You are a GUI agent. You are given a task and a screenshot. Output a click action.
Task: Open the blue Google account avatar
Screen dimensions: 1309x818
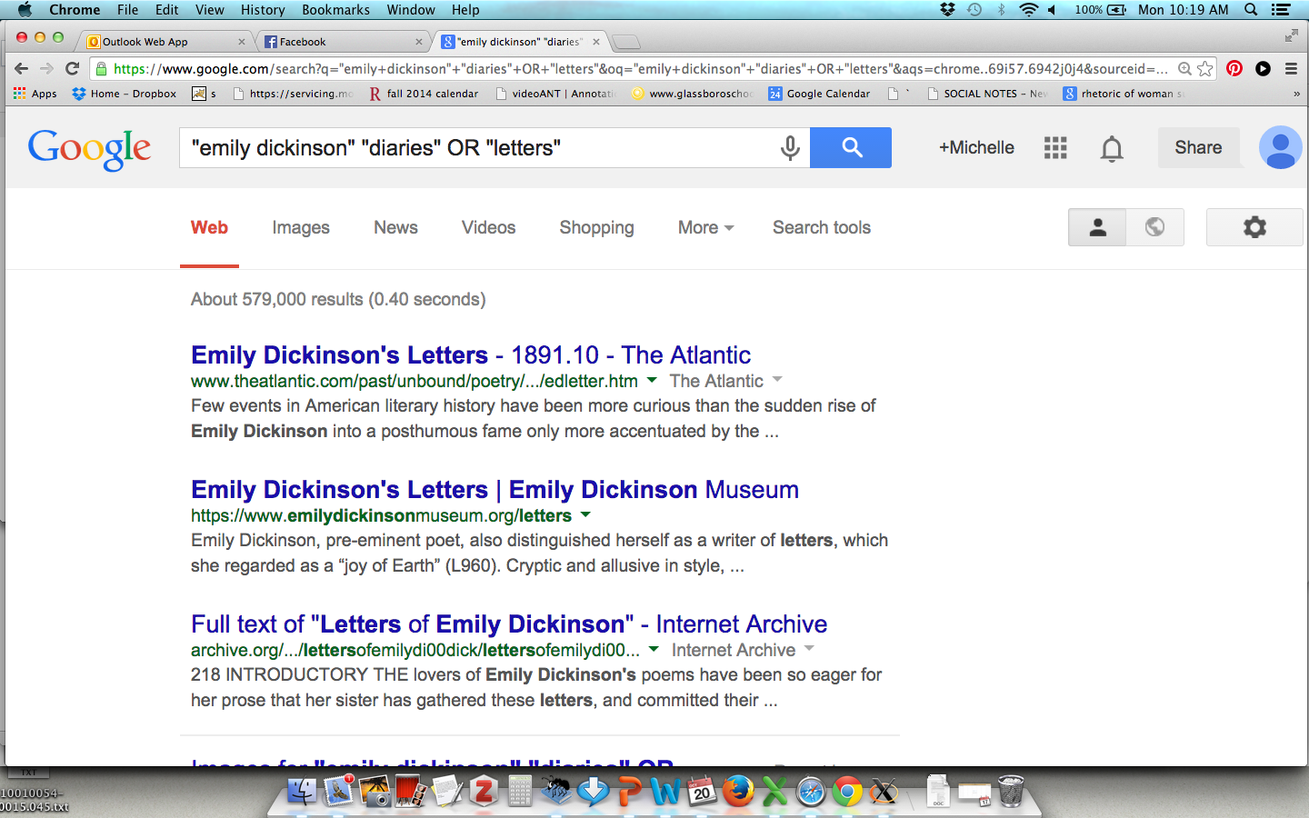click(x=1280, y=147)
